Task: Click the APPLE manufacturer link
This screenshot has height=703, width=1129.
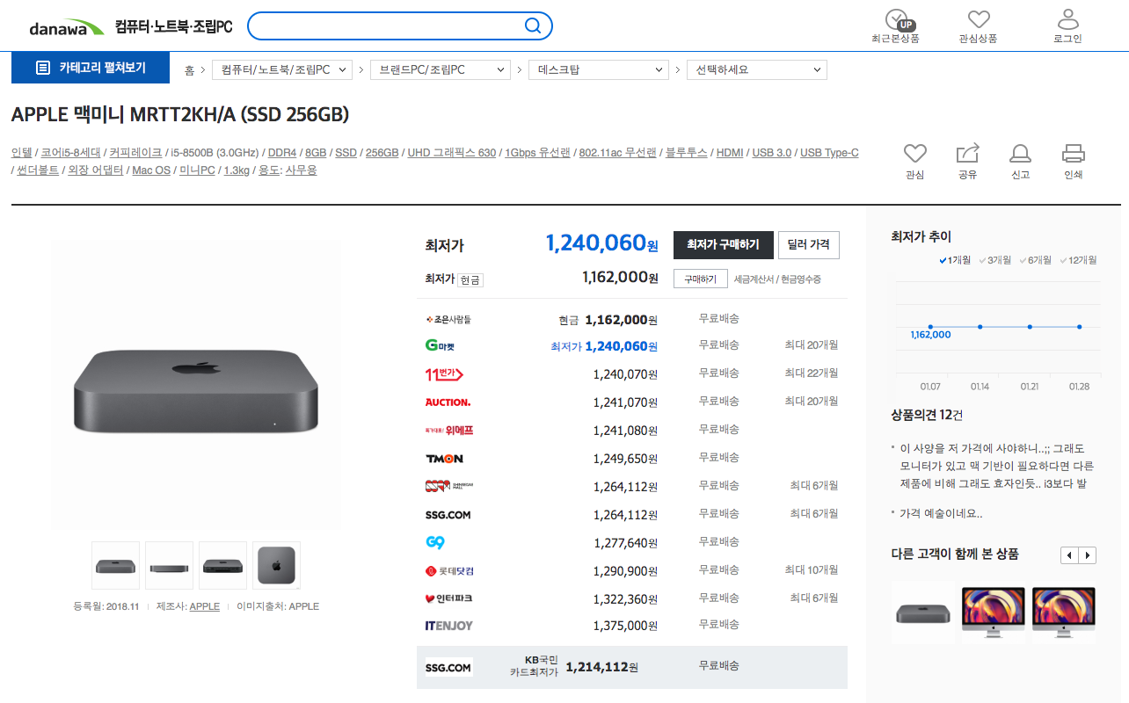Action: tap(205, 606)
